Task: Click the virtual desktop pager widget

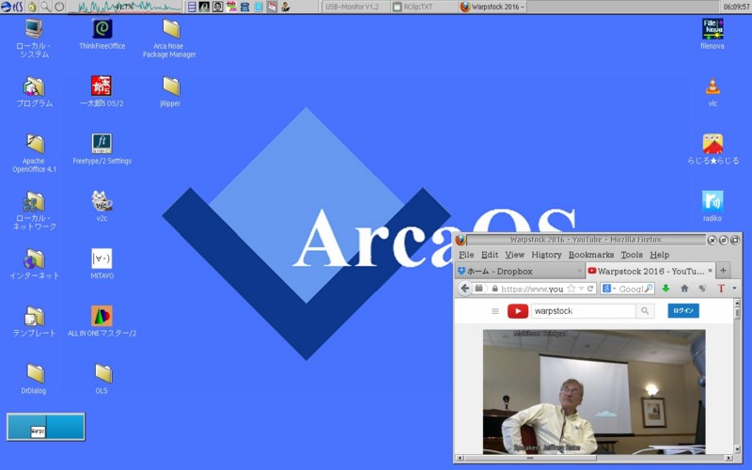Action: tap(46, 427)
